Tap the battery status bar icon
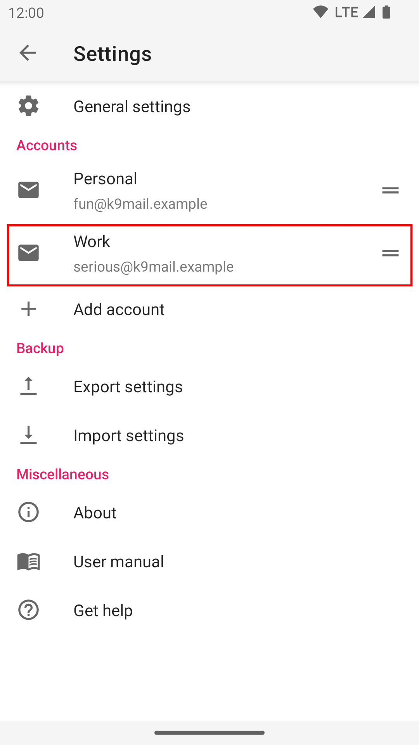The image size is (419, 745). pos(386,12)
